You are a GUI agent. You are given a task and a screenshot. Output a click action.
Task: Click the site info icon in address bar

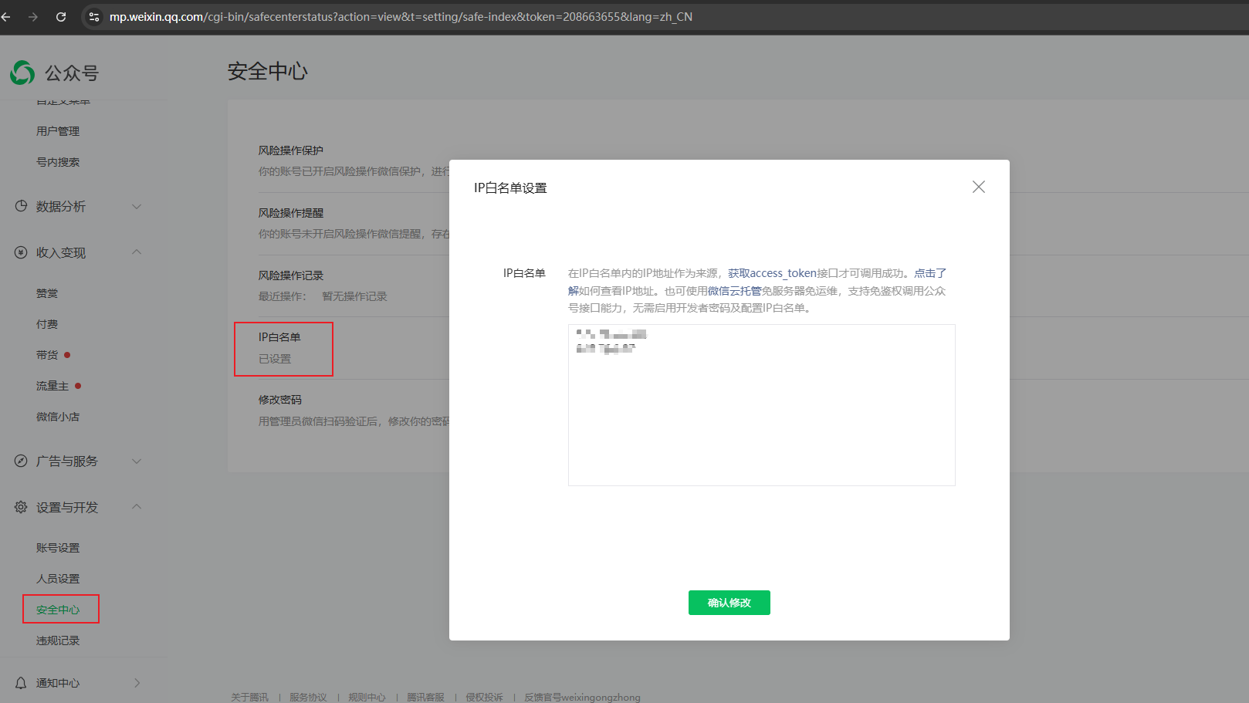coord(94,16)
